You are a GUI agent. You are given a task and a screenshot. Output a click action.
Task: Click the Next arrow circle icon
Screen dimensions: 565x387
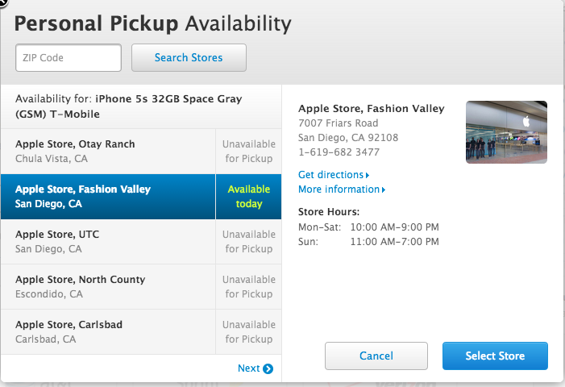click(x=268, y=369)
